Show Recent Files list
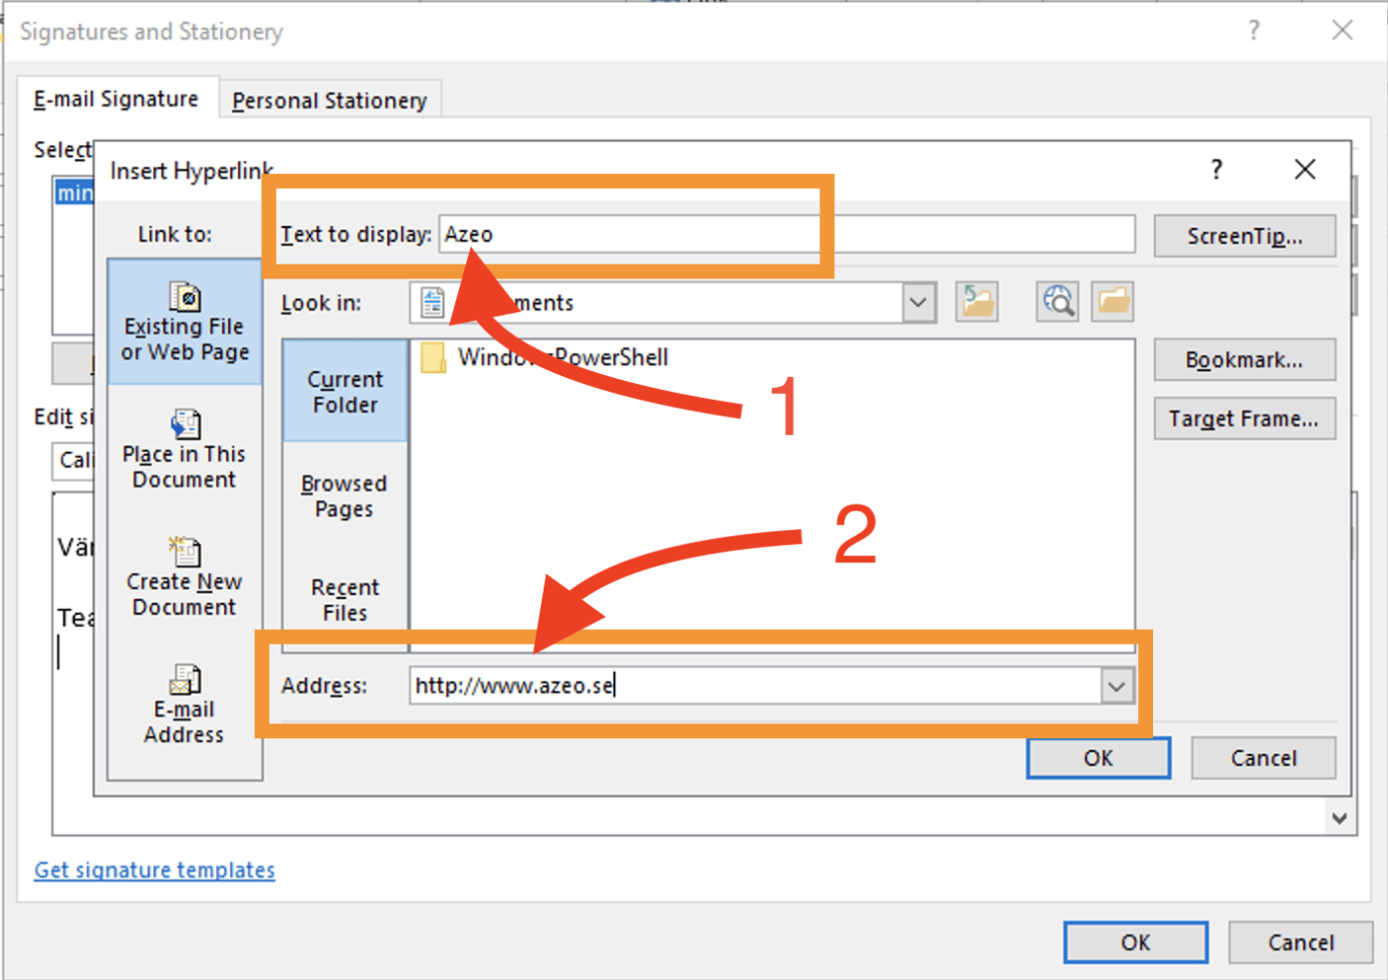 tap(346, 600)
